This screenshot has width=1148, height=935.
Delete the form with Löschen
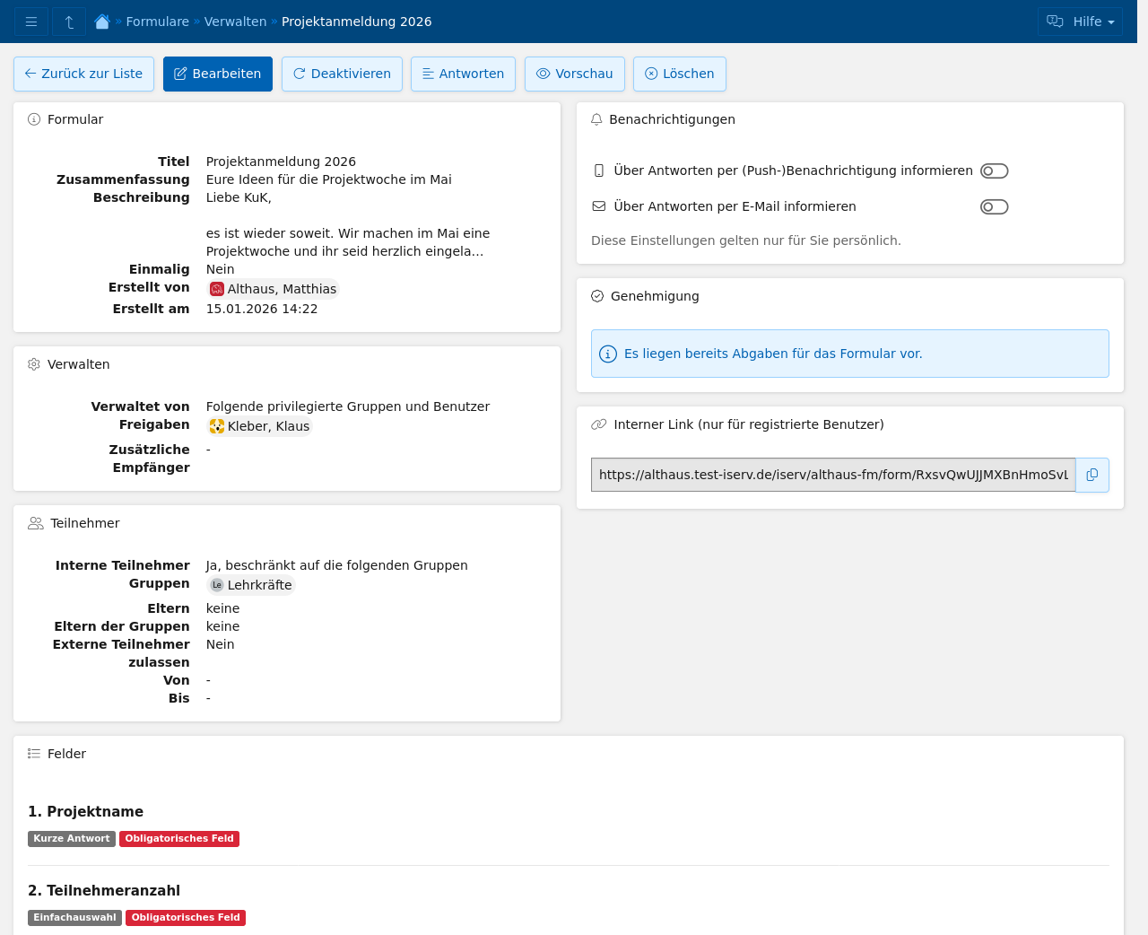tap(679, 74)
